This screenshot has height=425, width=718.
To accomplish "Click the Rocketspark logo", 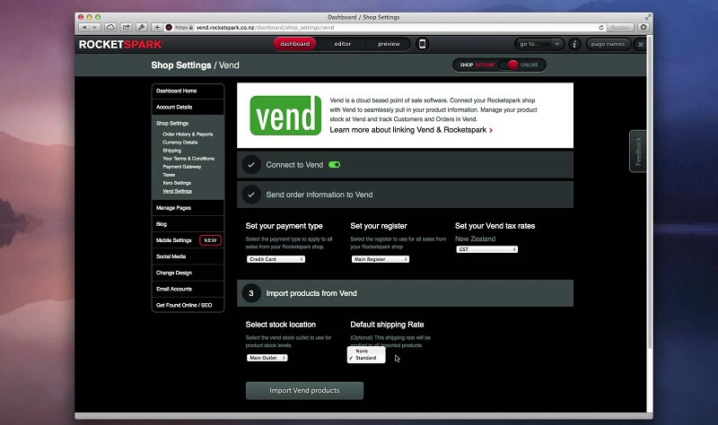I will coord(121,44).
